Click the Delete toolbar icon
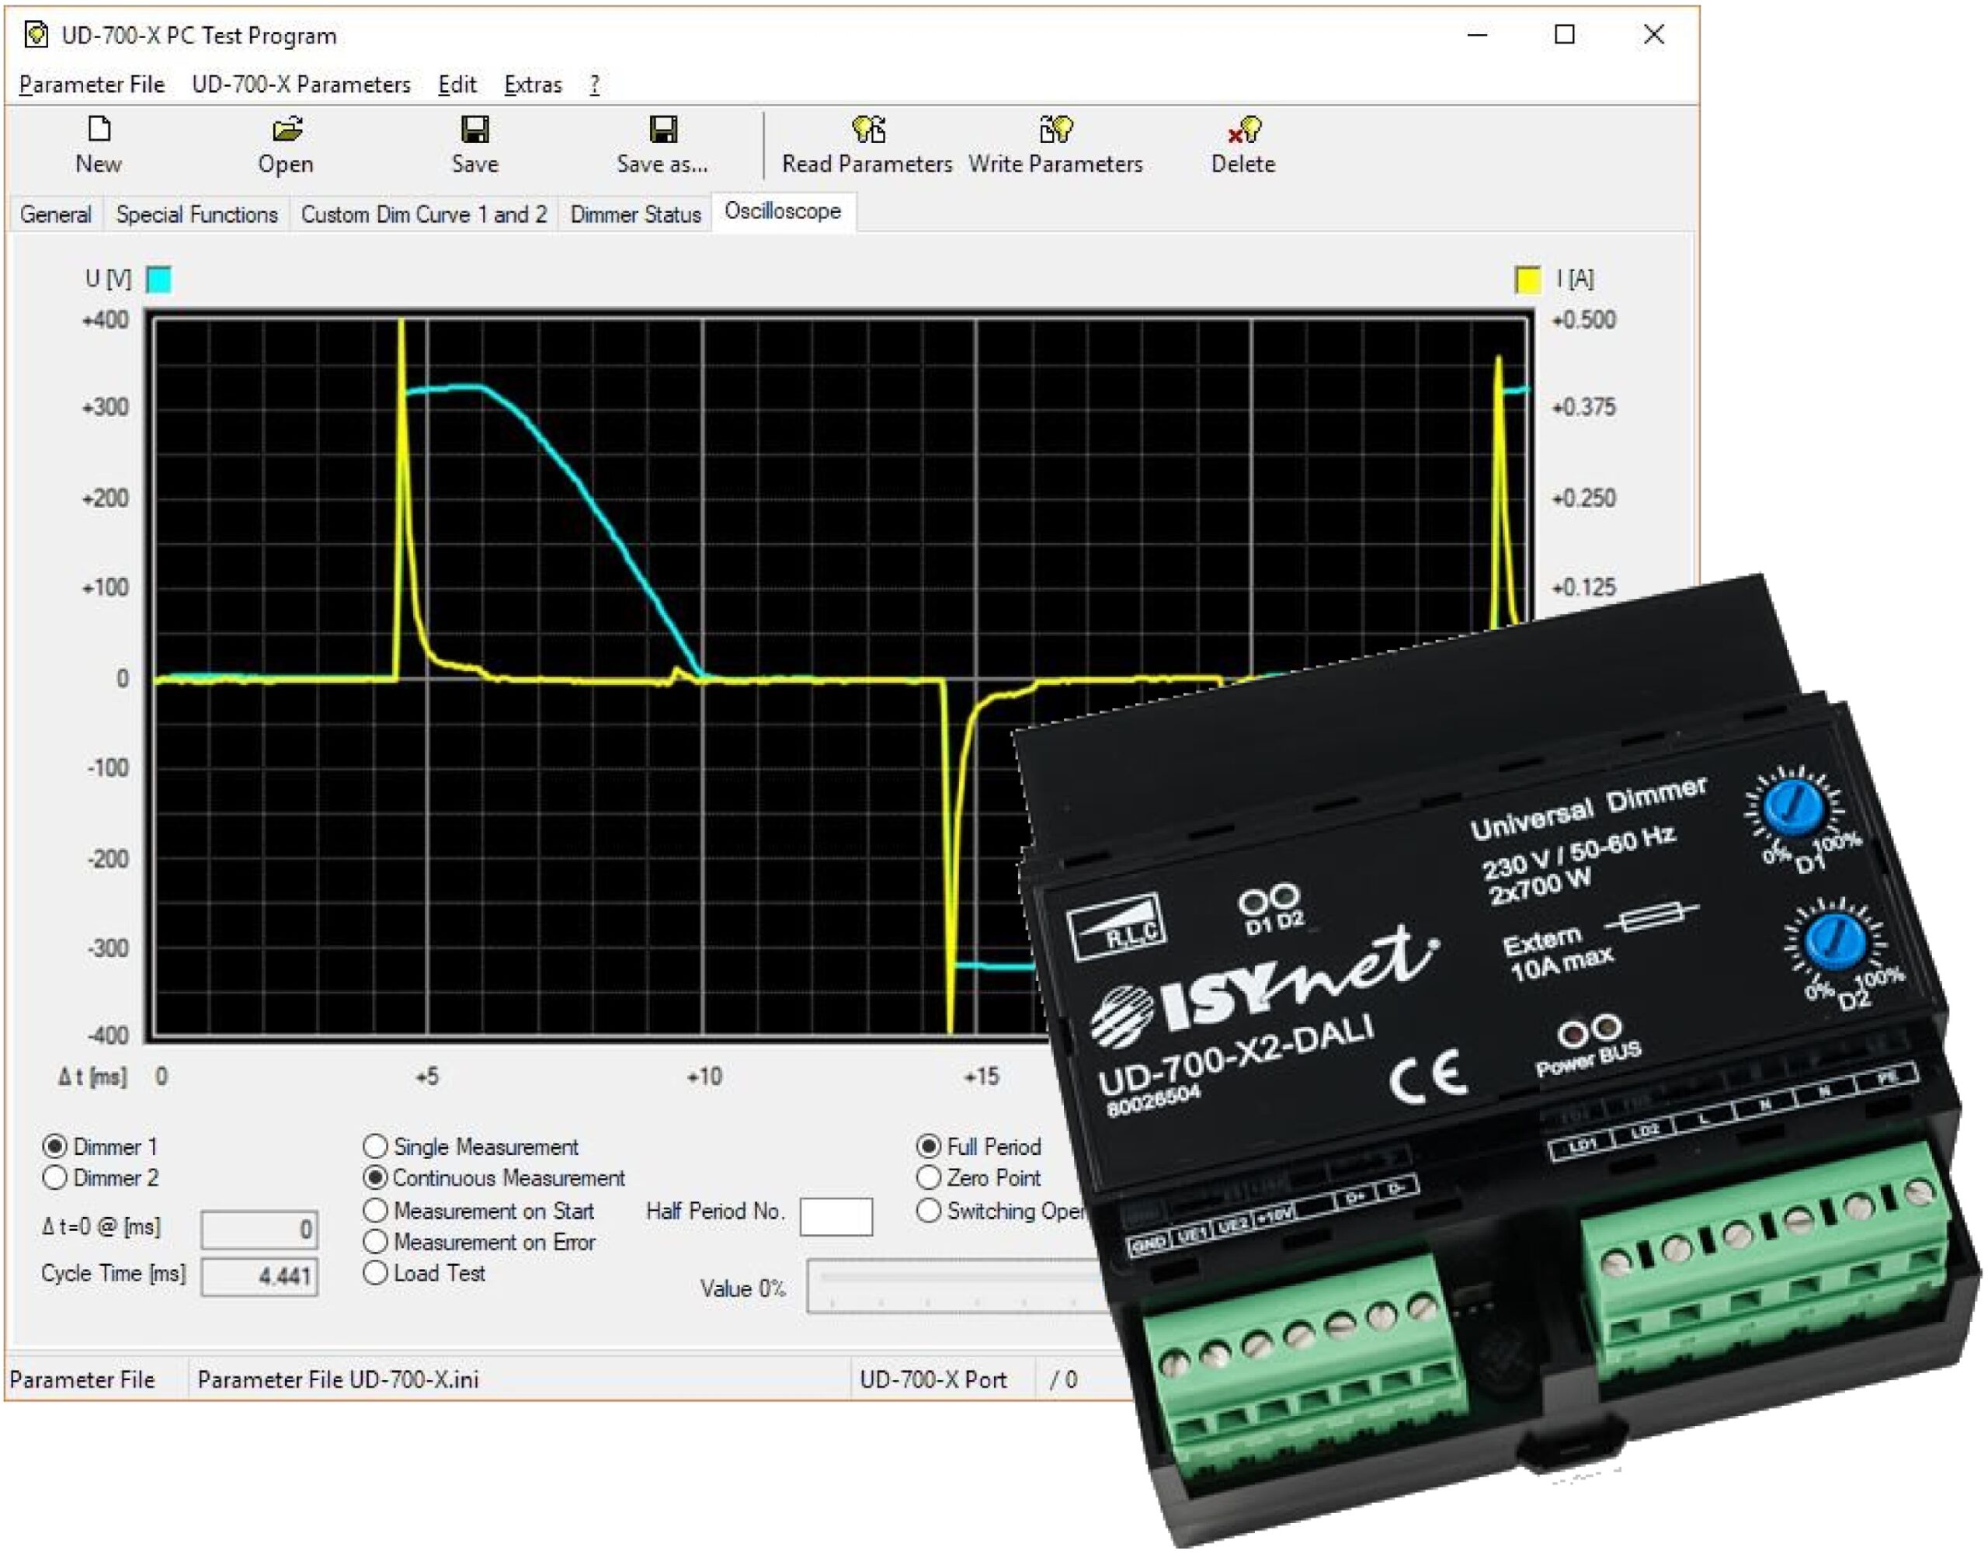This screenshot has height=1558, width=1988. (1244, 129)
